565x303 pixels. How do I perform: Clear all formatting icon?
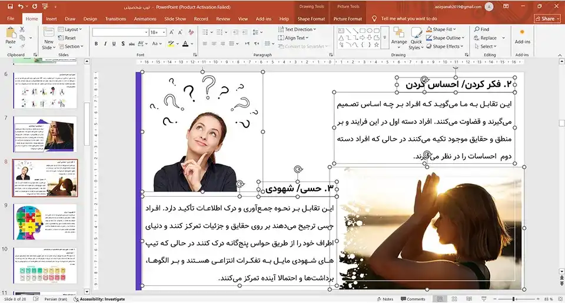[191, 32]
